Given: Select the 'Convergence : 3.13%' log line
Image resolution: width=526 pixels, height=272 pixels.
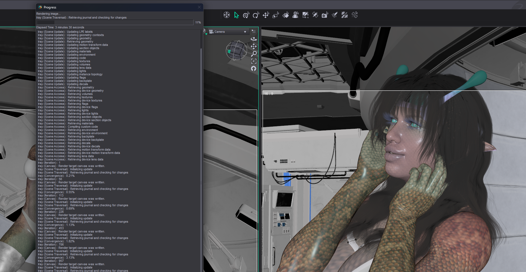Looking at the screenshot, I should pyautogui.click(x=56, y=258).
